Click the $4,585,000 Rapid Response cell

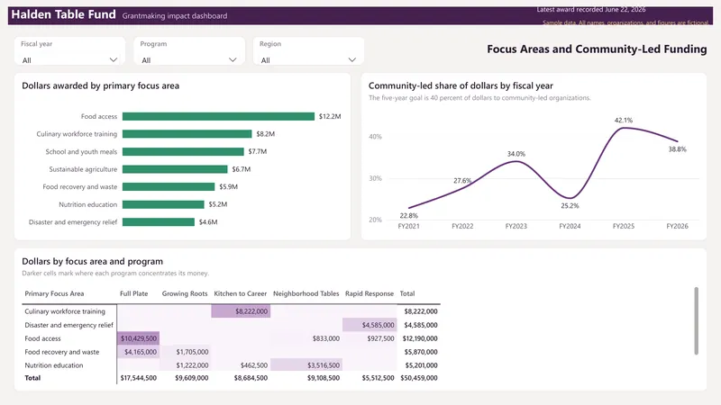370,325
